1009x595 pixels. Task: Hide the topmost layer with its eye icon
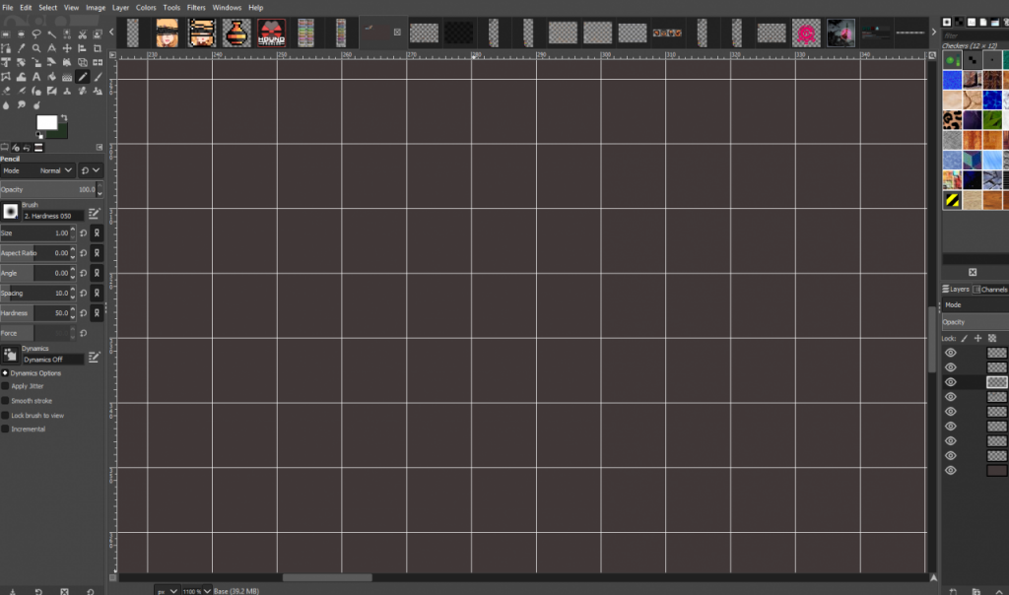click(x=950, y=353)
